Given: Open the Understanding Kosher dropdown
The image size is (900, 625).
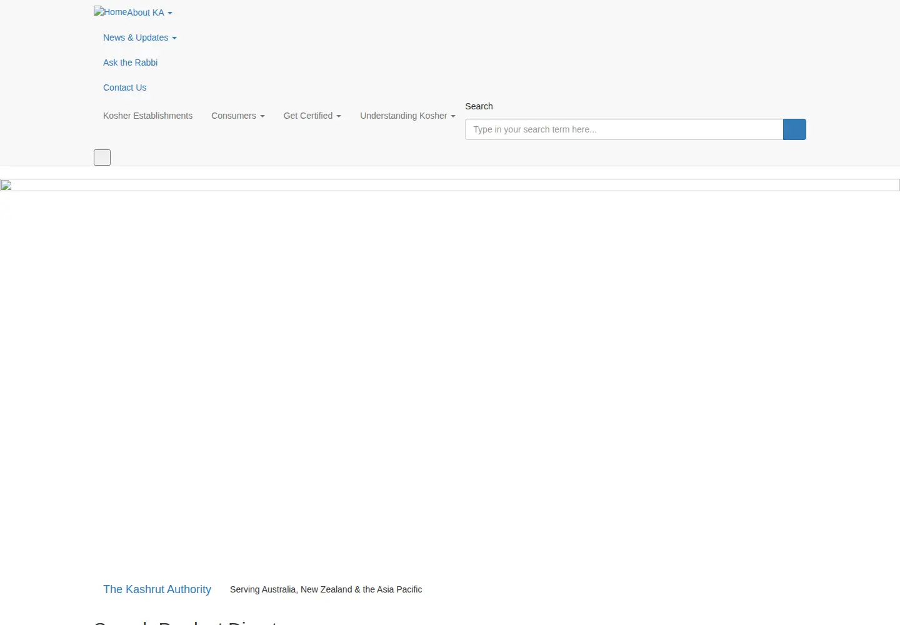Looking at the screenshot, I should click(x=407, y=116).
